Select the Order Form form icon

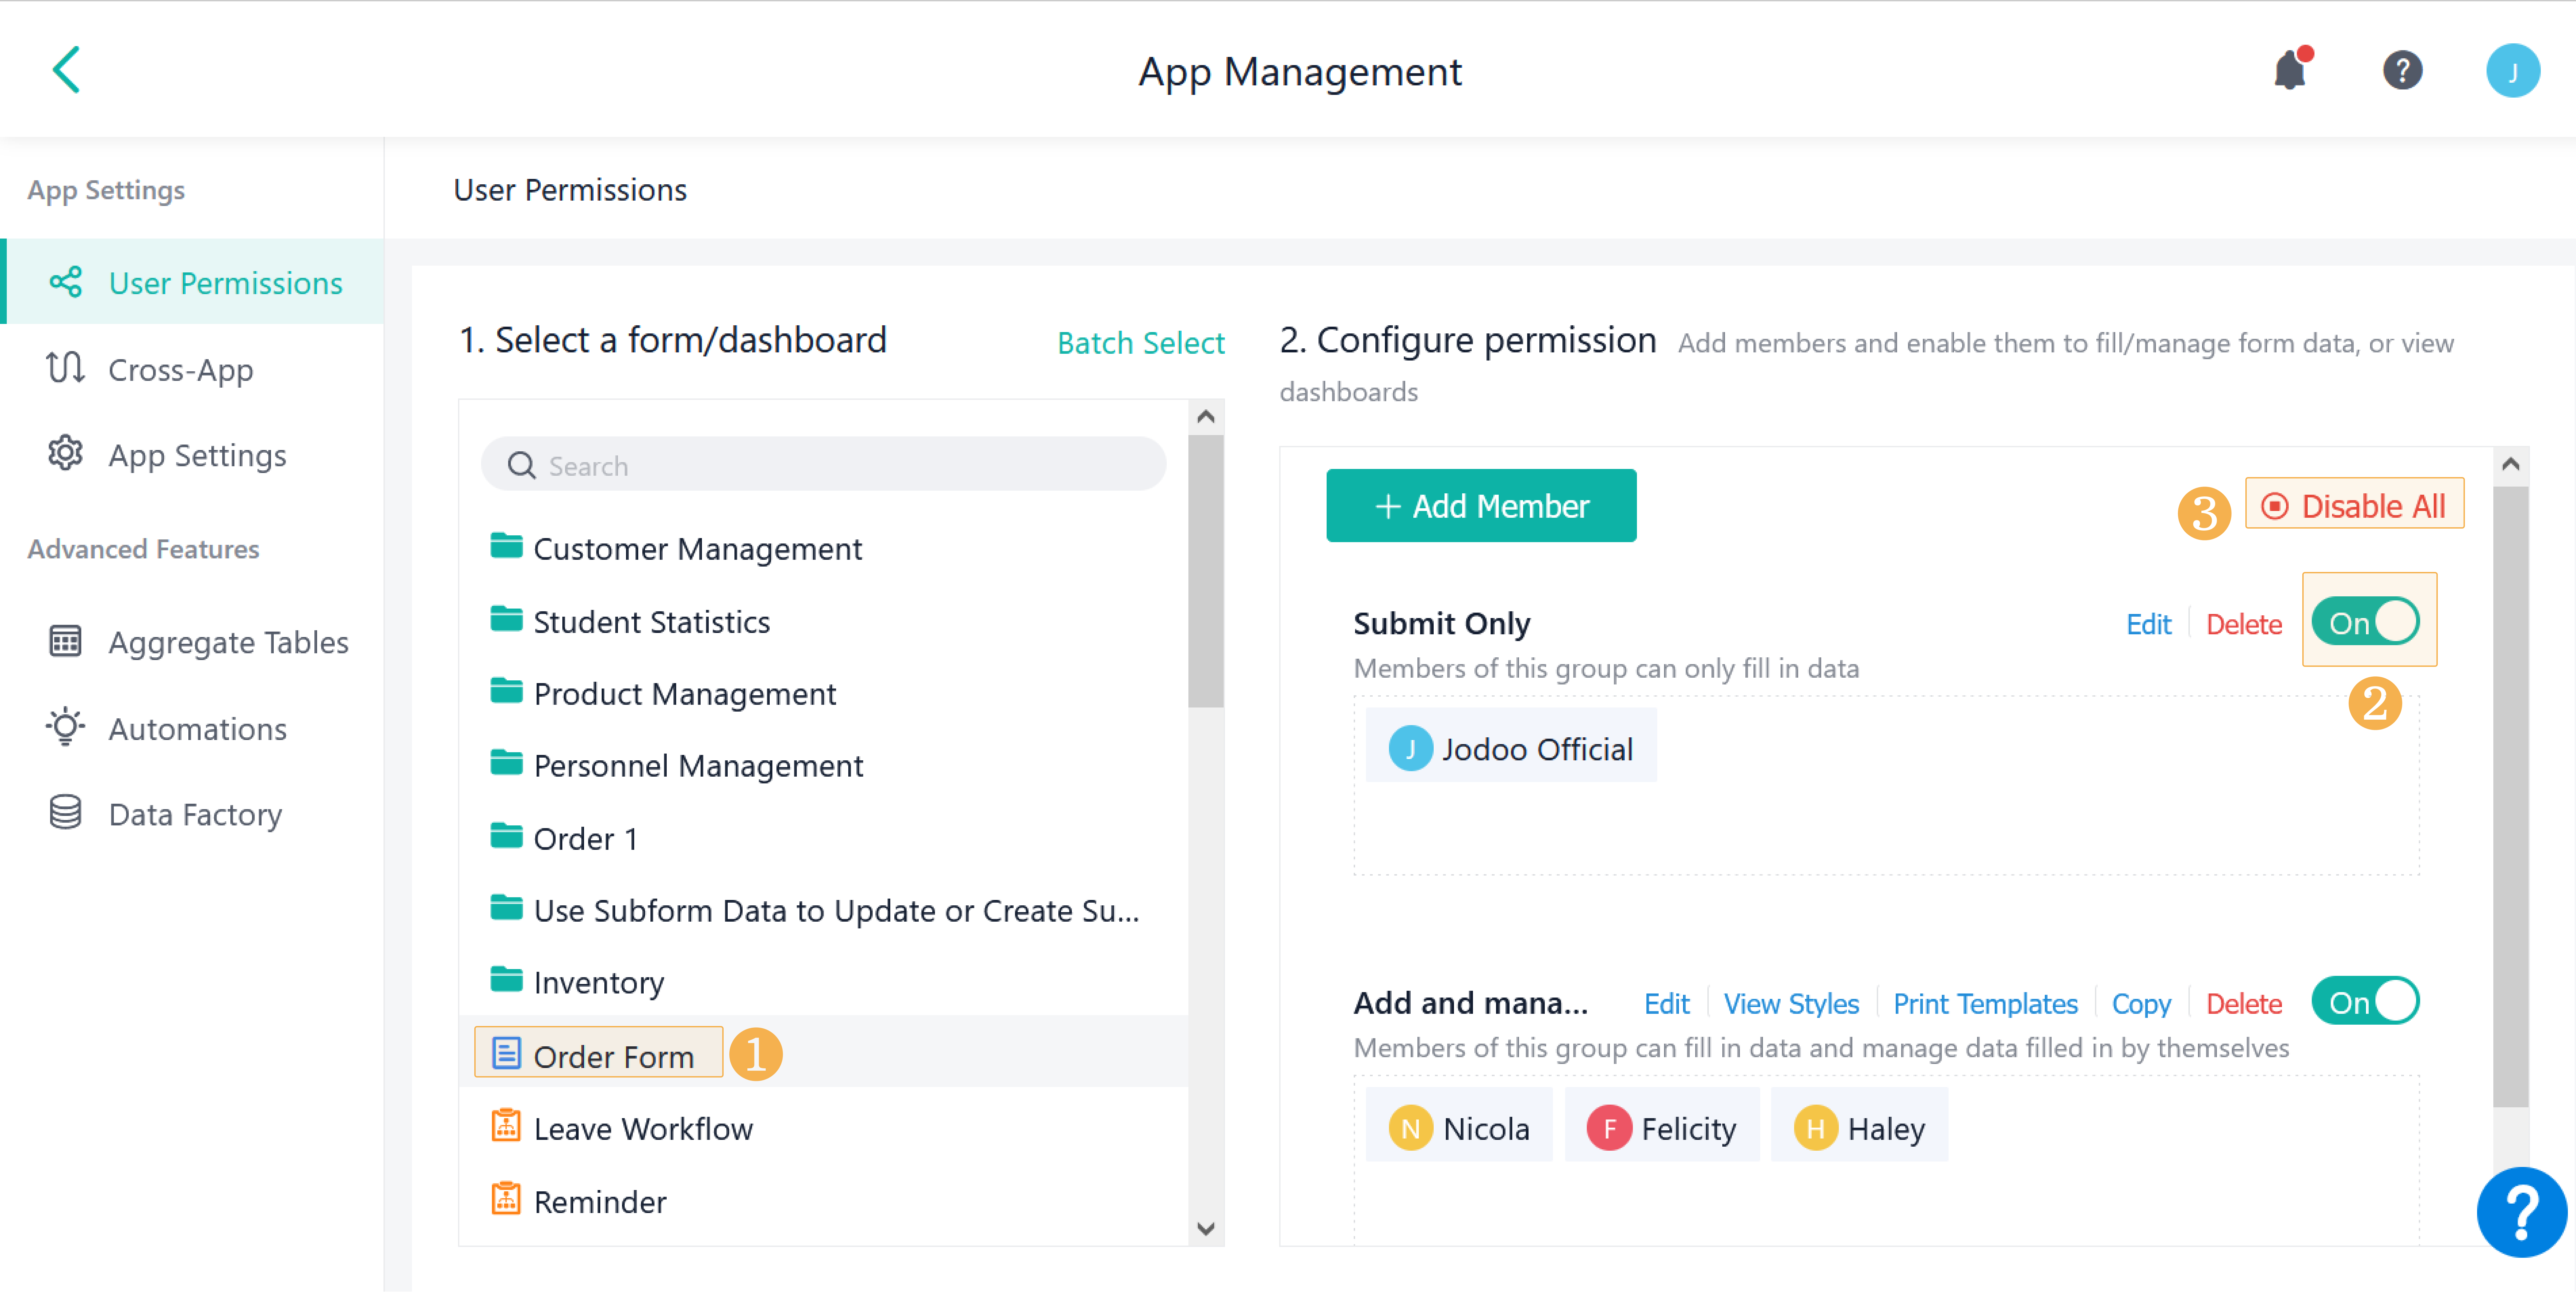click(507, 1053)
